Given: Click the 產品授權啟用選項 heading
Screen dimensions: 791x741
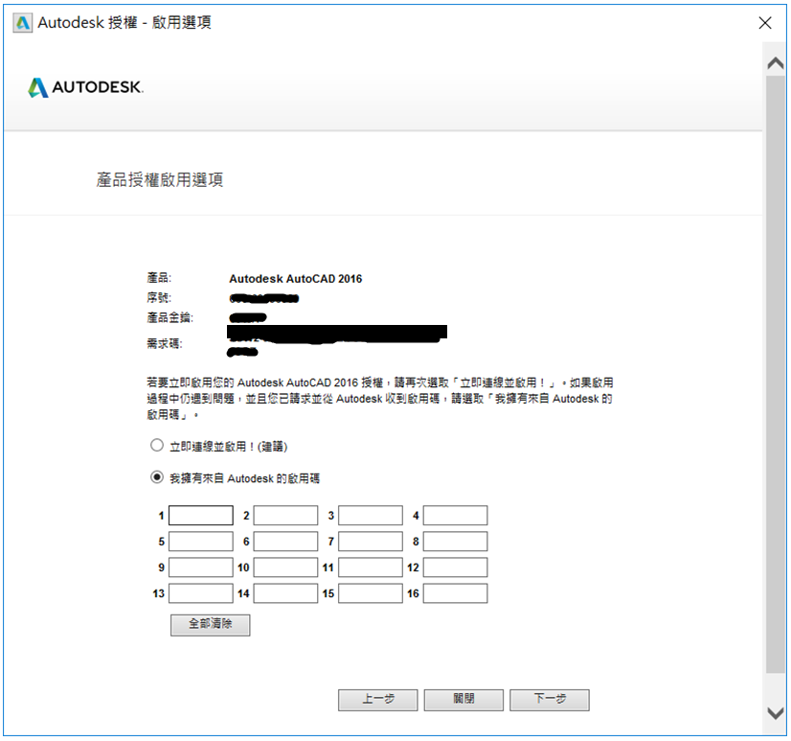Looking at the screenshot, I should pyautogui.click(x=160, y=180).
